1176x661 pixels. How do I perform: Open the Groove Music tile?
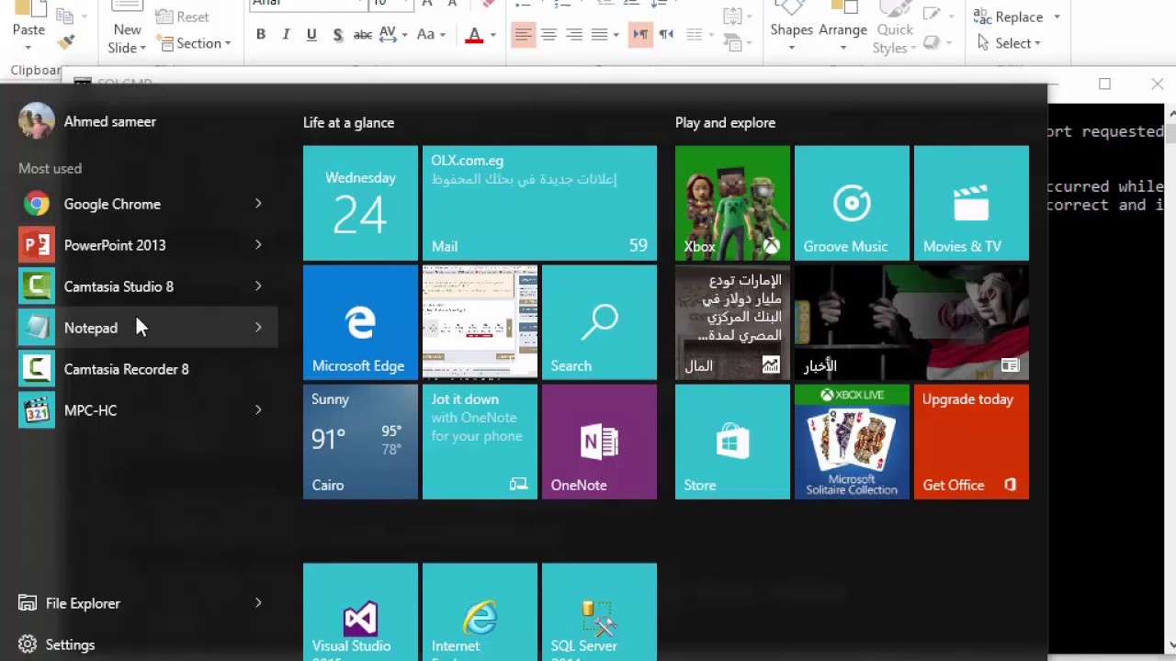click(x=852, y=203)
